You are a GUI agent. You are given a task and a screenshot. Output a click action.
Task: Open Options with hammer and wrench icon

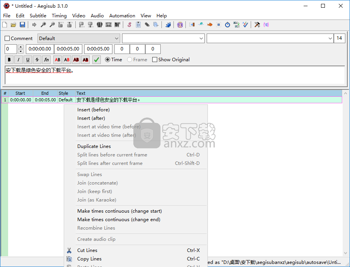coord(257,25)
